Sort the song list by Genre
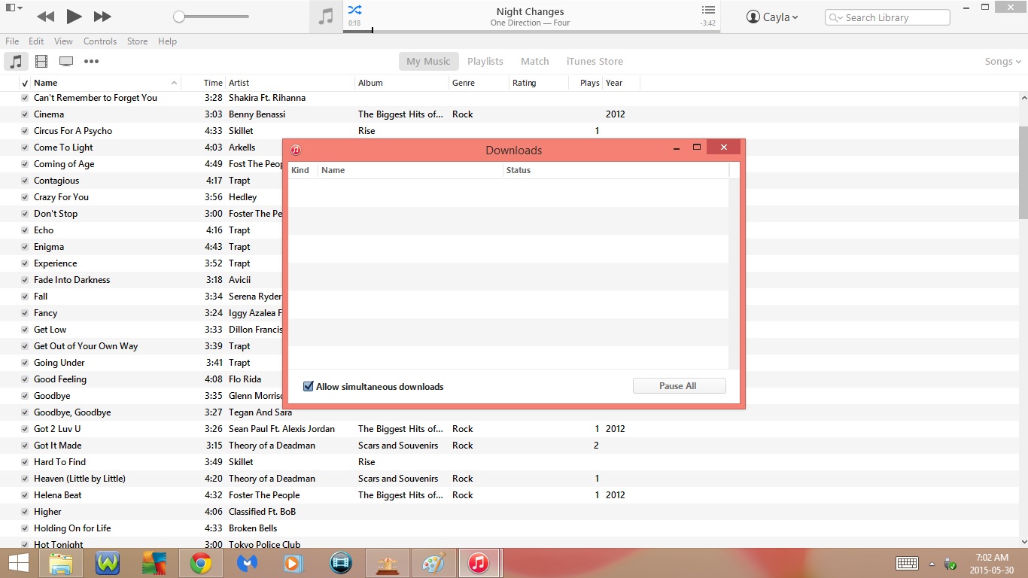 [479, 83]
